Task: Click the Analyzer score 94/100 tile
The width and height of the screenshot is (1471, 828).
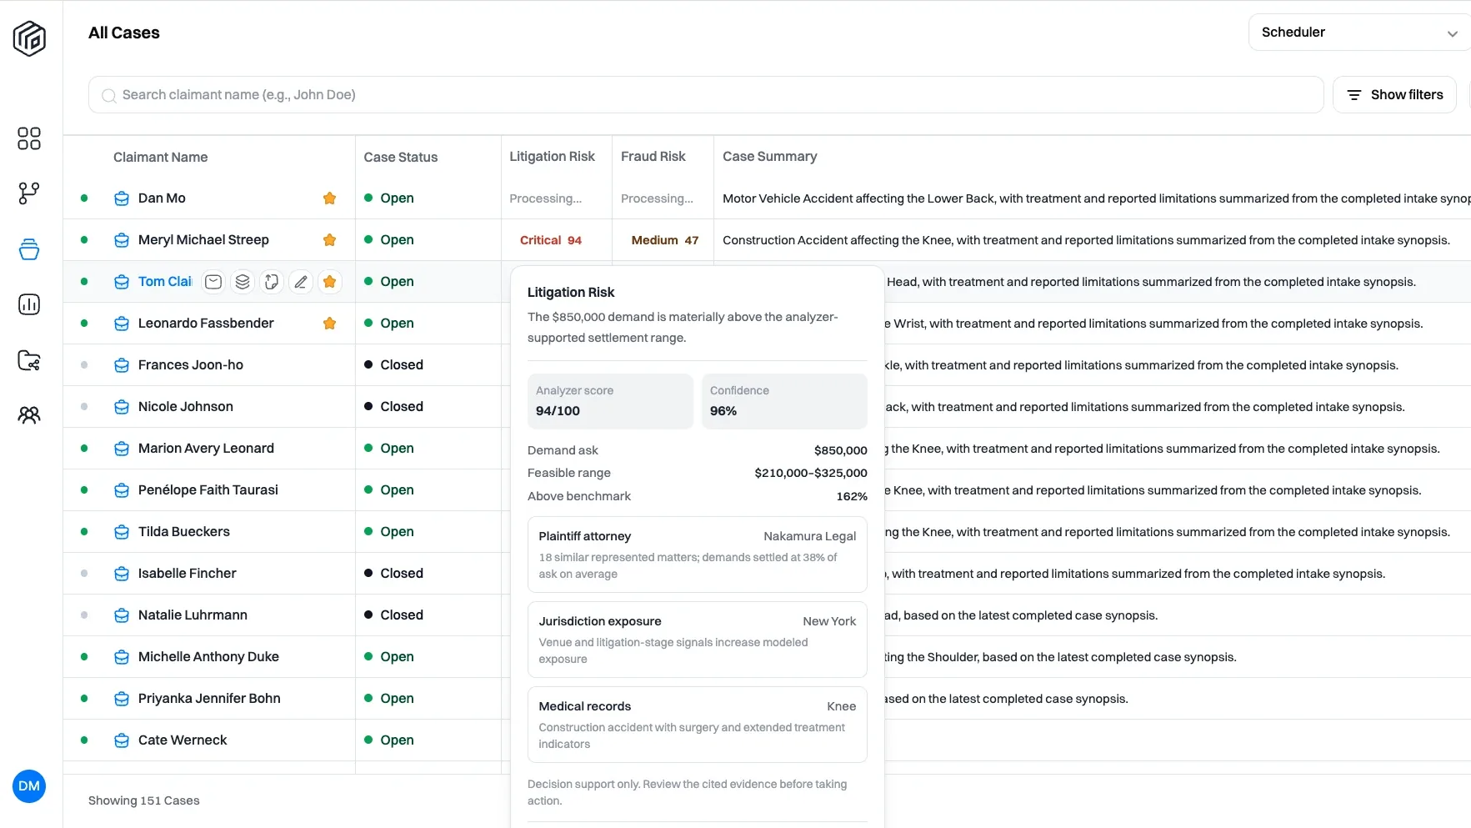Action: pos(610,401)
